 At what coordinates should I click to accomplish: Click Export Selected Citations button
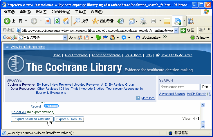[32, 119]
